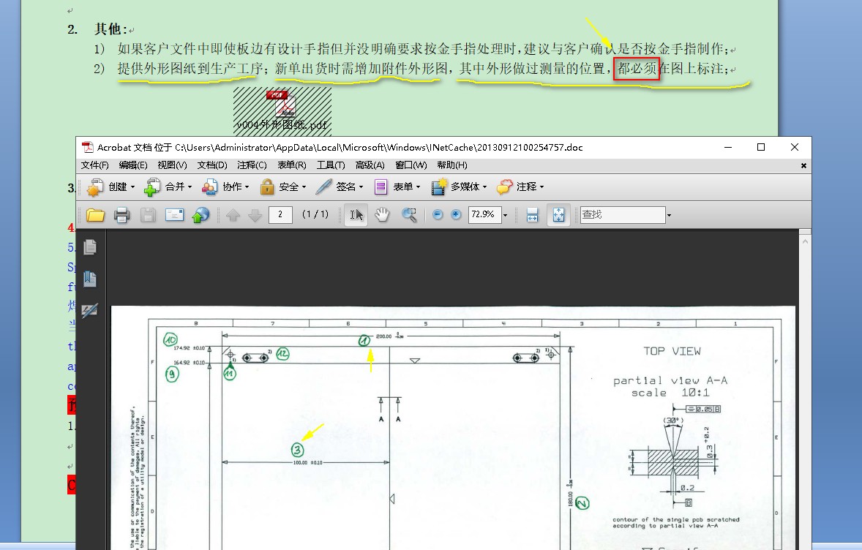Maximize the Acrobat window
The height and width of the screenshot is (550, 862).
[761, 147]
